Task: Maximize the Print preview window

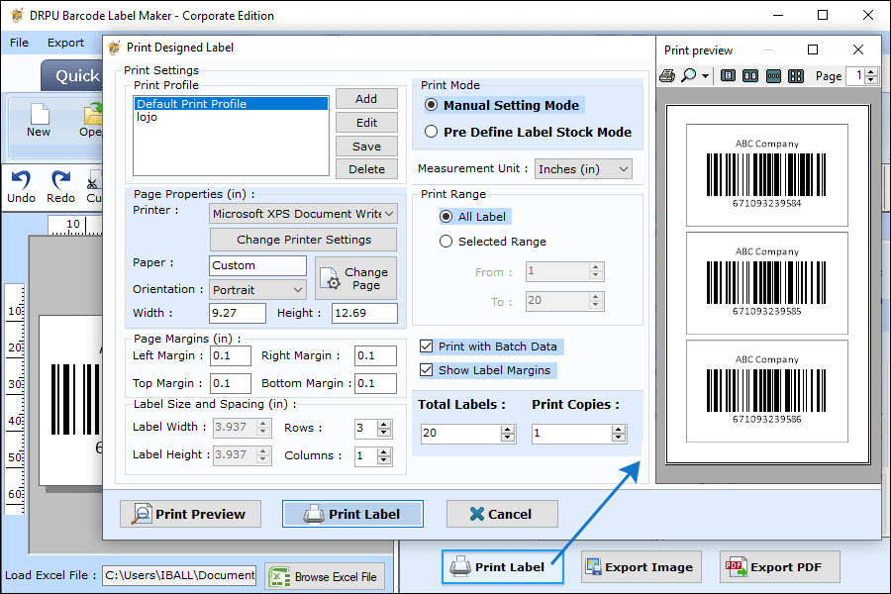Action: point(813,50)
